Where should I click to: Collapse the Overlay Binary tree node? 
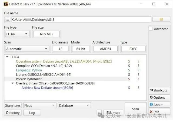tap(13, 83)
